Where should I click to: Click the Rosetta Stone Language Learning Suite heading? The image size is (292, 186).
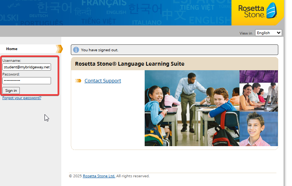pyautogui.click(x=129, y=64)
